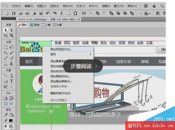Select the Zoom magnifier in the menu bar

pos(162,6)
